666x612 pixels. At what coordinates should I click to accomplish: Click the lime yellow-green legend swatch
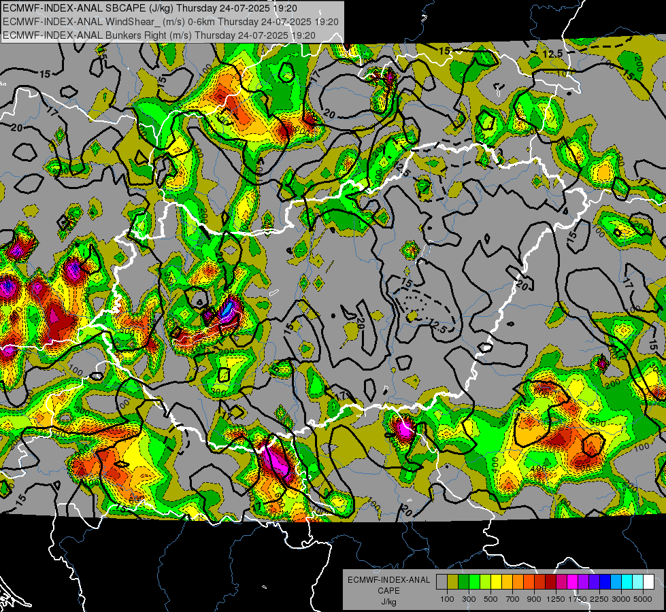point(486,582)
